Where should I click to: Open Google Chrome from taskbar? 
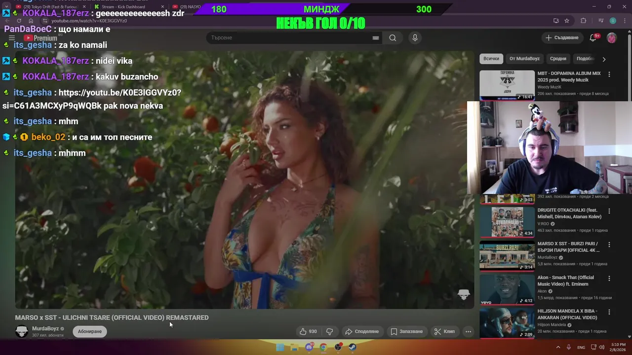tap(323, 347)
